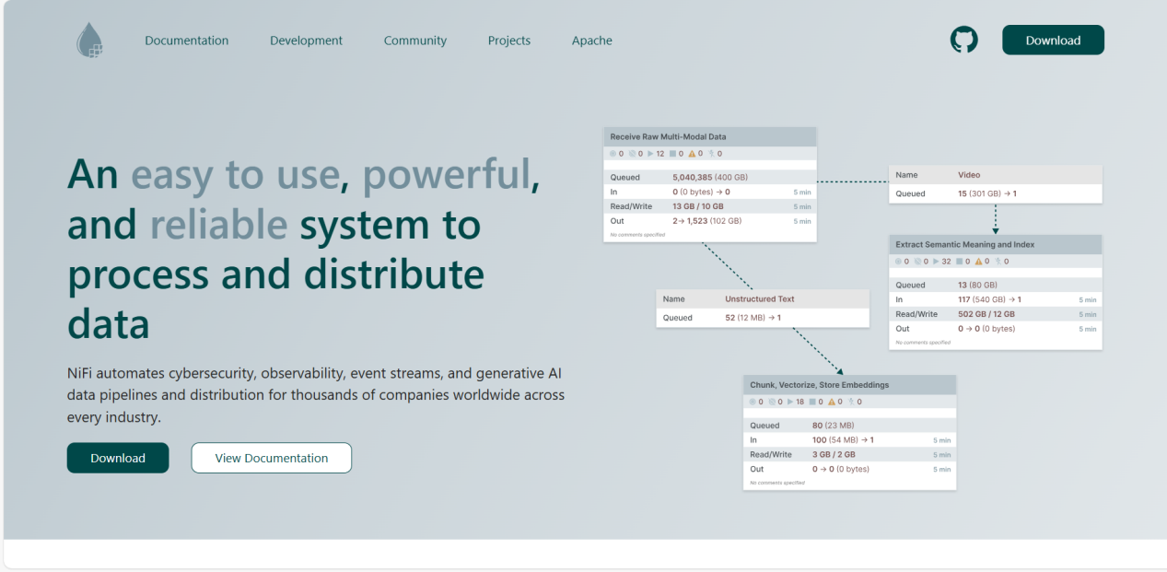Click the queued value 5,040,385 (400 GB)

tap(710, 177)
